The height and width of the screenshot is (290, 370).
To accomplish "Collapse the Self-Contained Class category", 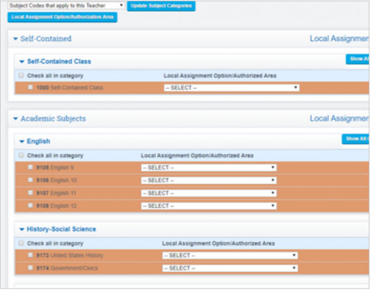I will pyautogui.click(x=22, y=62).
